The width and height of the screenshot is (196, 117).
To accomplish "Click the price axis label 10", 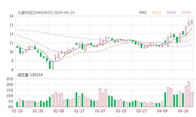I will click(x=11, y=52).
